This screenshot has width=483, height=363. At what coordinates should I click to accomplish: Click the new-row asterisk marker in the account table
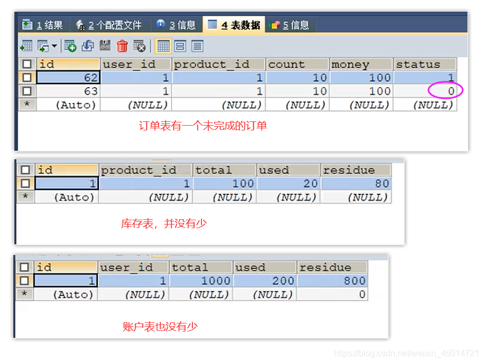(x=25, y=294)
